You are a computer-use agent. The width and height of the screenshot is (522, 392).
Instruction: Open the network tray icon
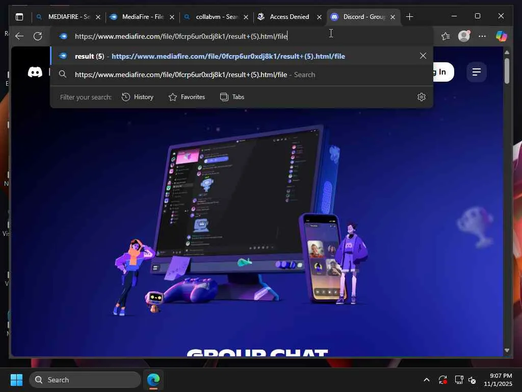459,380
